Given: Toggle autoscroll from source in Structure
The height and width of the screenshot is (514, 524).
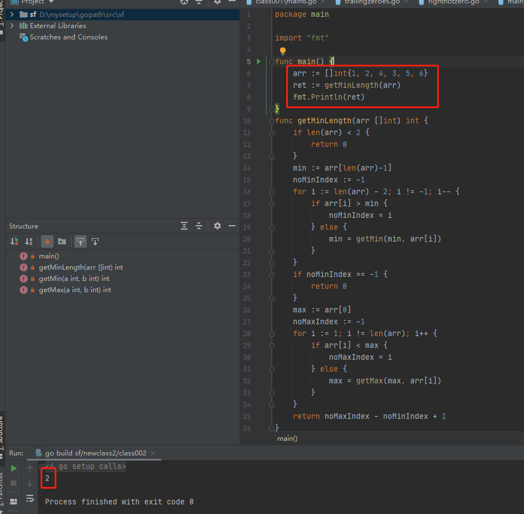Looking at the screenshot, I should point(95,242).
